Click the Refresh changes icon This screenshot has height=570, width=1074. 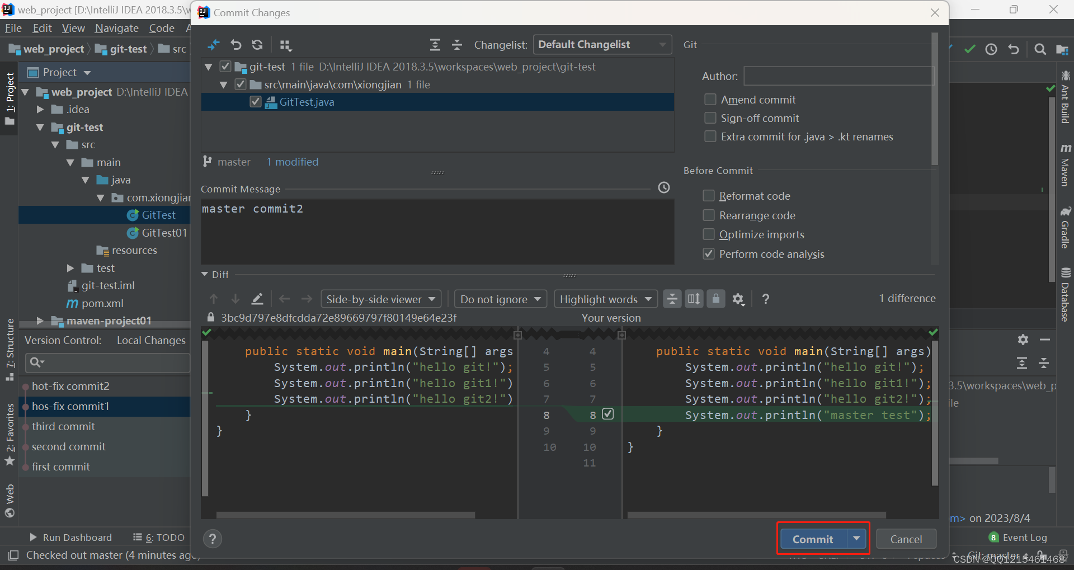tap(257, 45)
